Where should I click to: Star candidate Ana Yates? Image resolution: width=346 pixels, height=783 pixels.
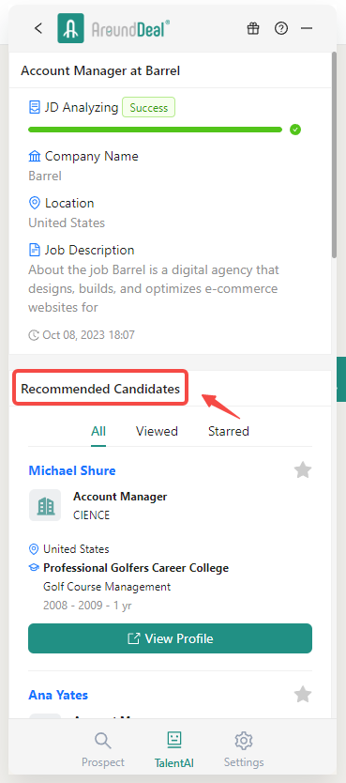pos(303,694)
